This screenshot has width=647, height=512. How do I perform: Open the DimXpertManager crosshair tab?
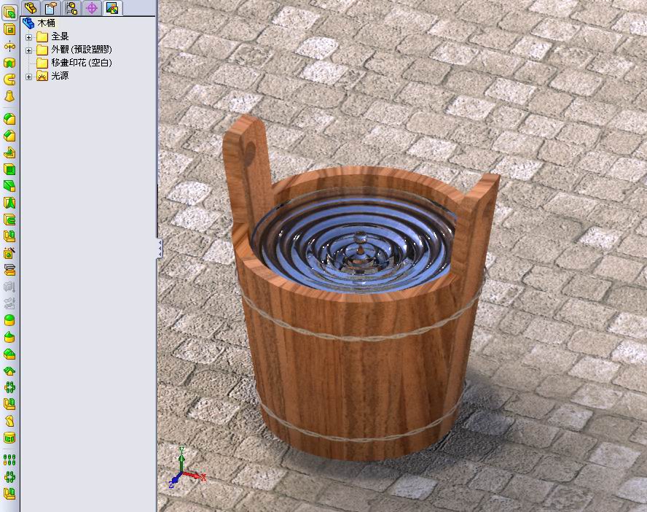click(x=92, y=7)
